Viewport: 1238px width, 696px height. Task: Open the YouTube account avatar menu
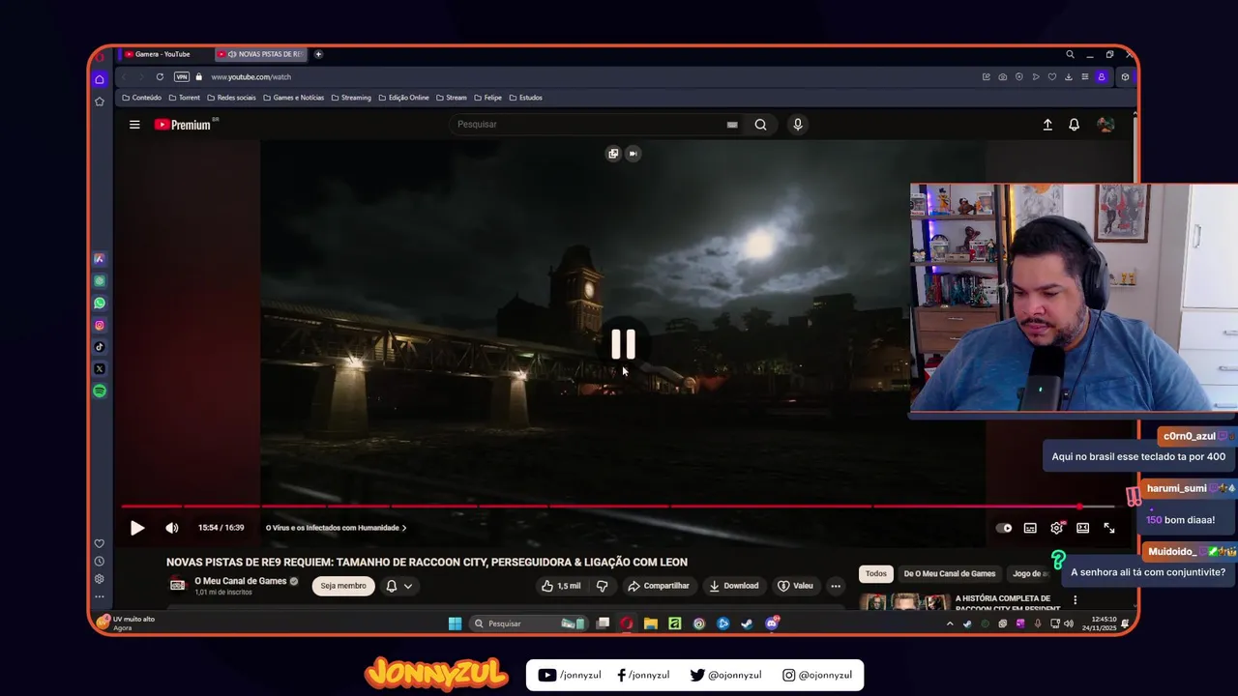point(1105,125)
